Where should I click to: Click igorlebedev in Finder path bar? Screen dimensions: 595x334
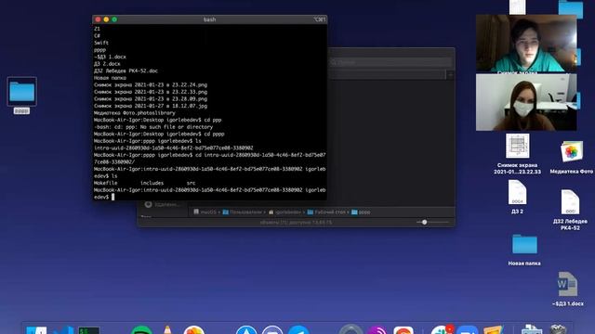pyautogui.click(x=284, y=212)
